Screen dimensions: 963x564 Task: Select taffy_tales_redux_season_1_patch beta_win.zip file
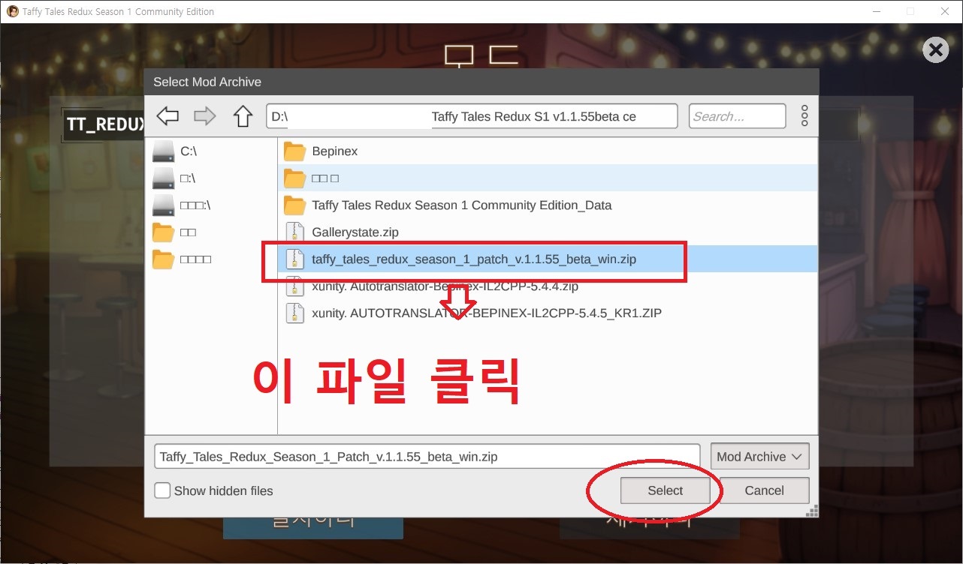pos(473,259)
